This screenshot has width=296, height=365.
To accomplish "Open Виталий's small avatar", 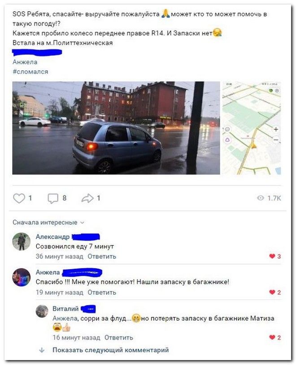I will click(42, 311).
